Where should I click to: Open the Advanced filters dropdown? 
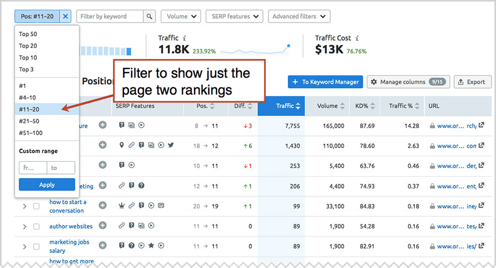299,17
